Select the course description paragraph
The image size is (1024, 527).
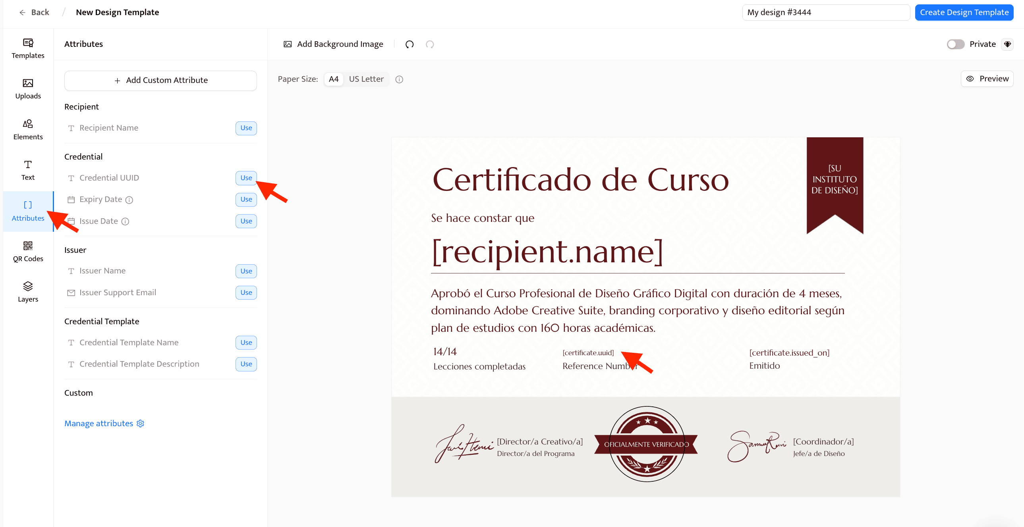(637, 311)
